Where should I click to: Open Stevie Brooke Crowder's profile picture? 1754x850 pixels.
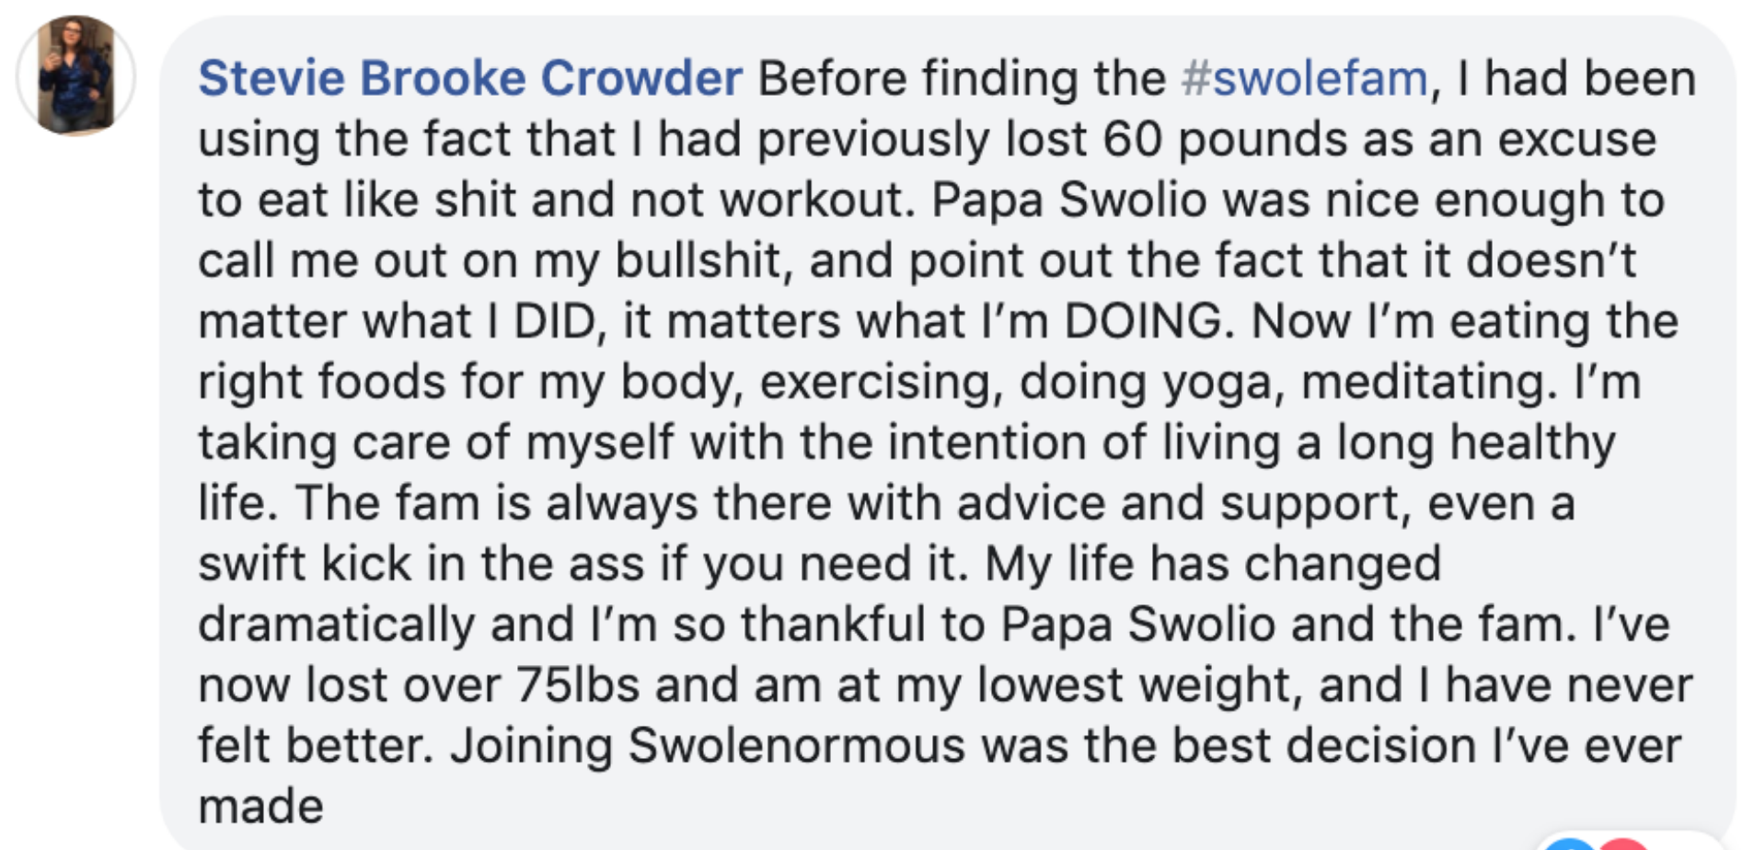(76, 75)
